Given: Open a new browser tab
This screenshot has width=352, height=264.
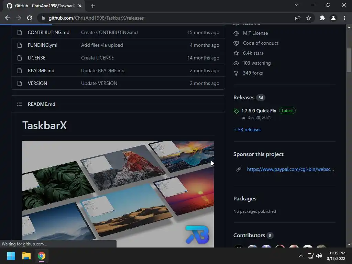Looking at the screenshot, I should tap(93, 6).
